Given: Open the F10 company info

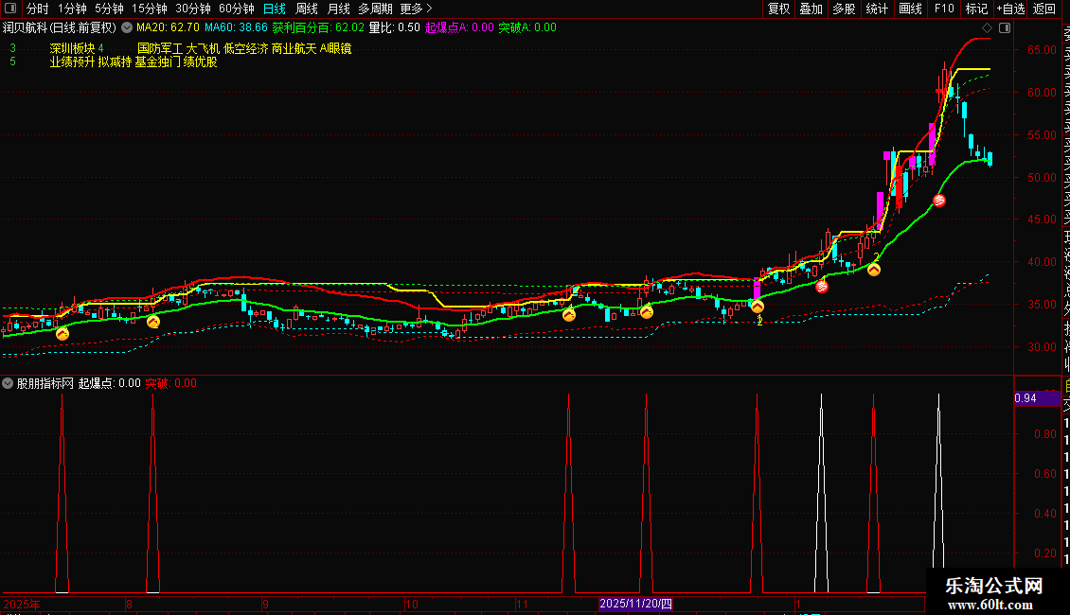Looking at the screenshot, I should [944, 9].
